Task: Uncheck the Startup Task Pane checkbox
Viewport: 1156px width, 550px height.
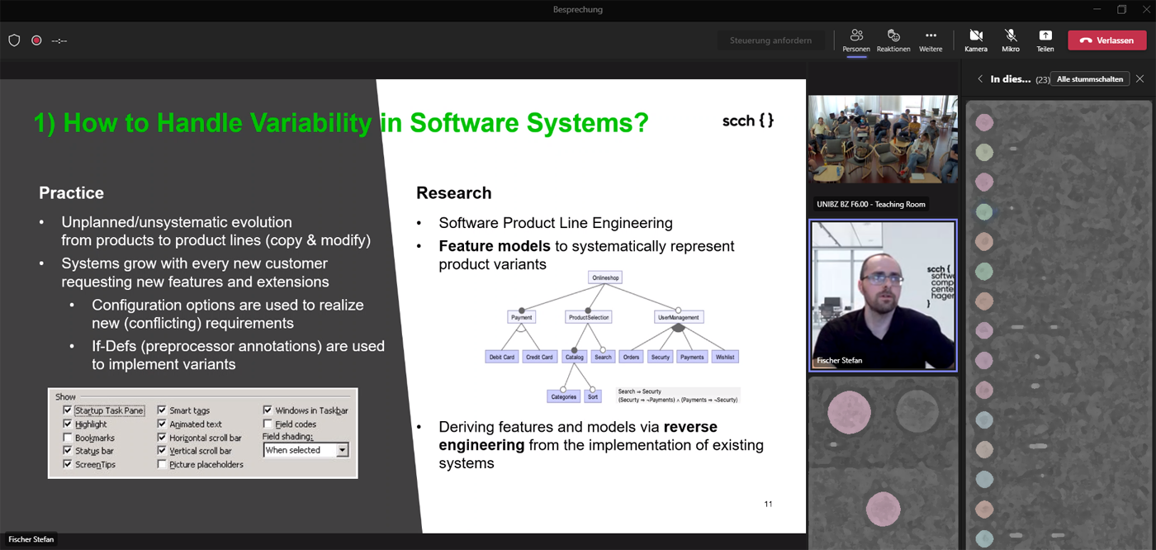Action: pyautogui.click(x=68, y=410)
